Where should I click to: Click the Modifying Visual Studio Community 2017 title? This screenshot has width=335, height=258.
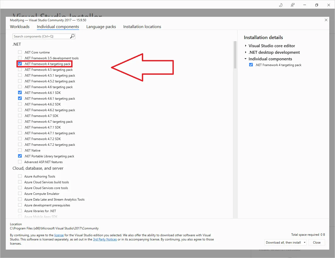tap(48, 20)
